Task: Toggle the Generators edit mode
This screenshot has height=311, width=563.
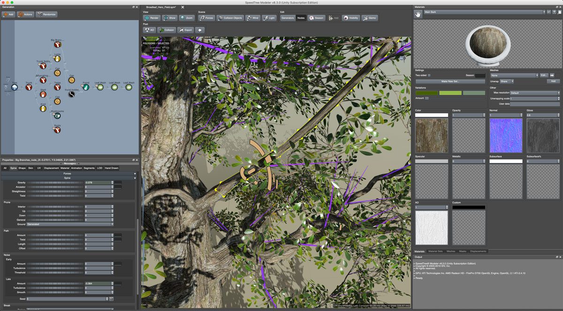Action: [287, 18]
